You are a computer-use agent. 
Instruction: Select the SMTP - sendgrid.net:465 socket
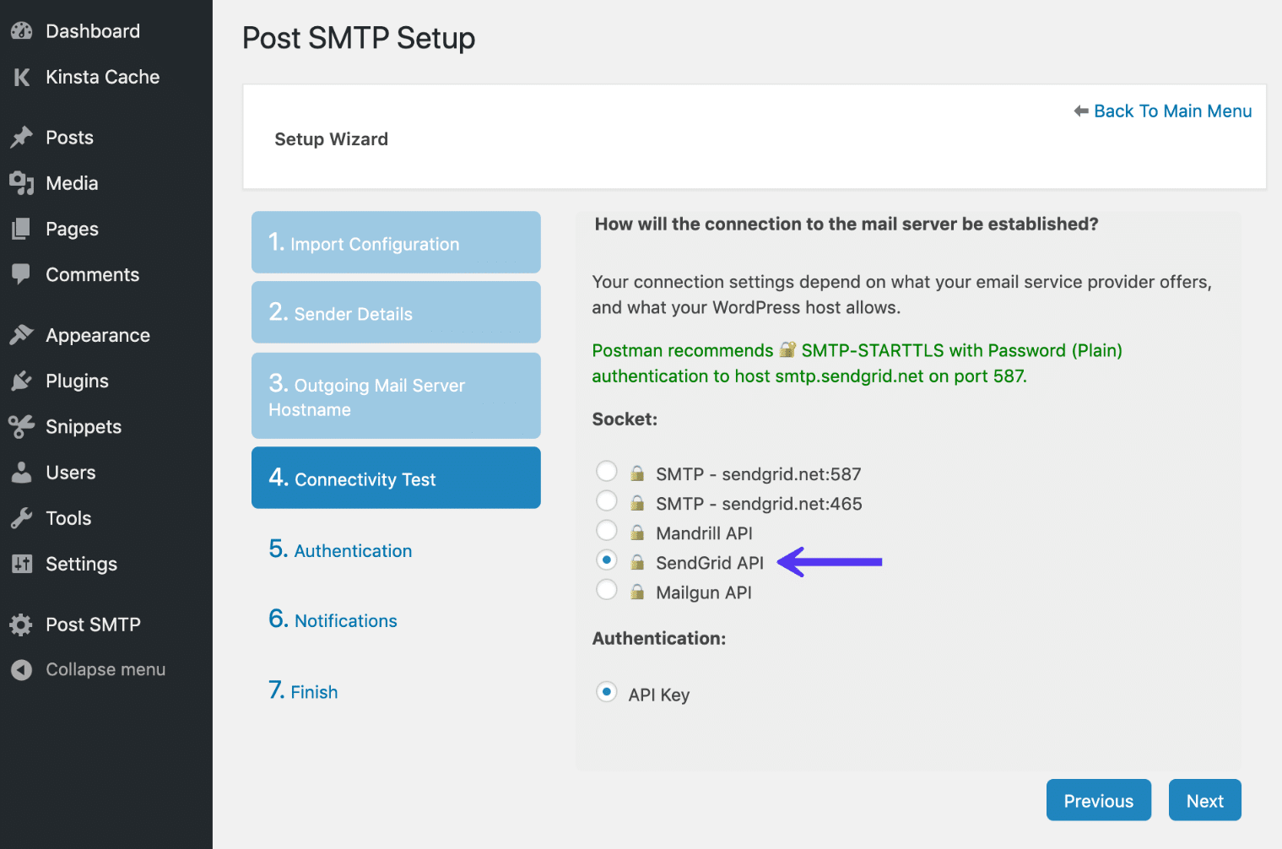click(x=607, y=500)
